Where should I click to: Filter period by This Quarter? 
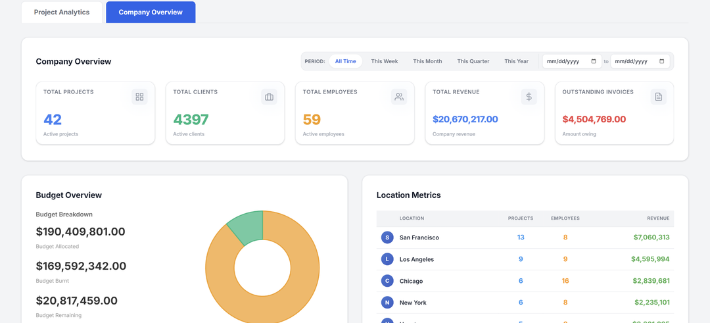click(x=473, y=61)
